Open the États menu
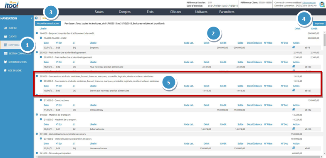The image size is (326, 158). click(150, 12)
